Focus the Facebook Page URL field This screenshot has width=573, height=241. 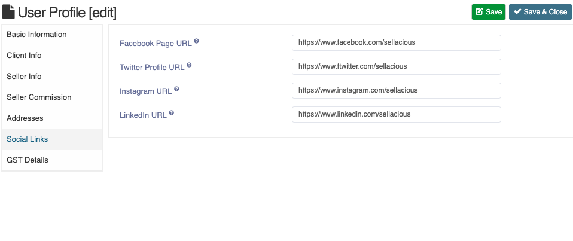[396, 42]
